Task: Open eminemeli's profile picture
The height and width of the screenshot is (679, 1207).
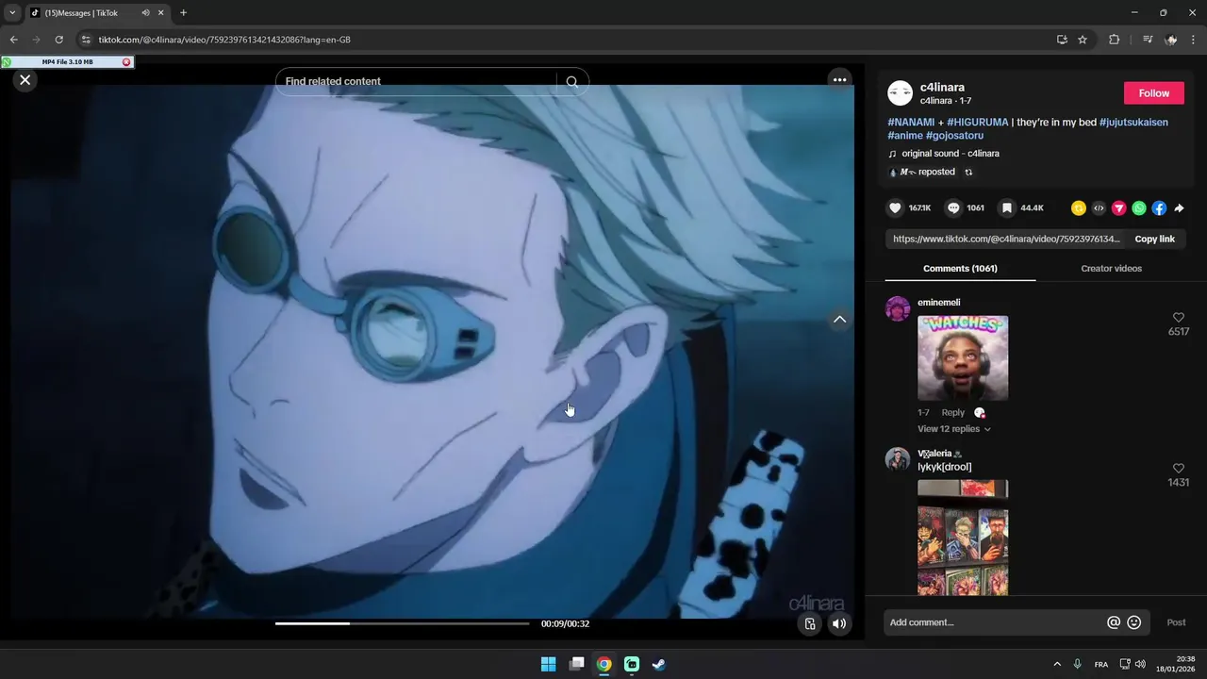Action: (x=898, y=308)
